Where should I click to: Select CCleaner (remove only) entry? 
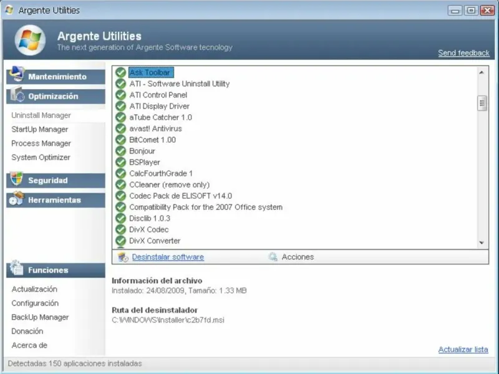pos(170,185)
